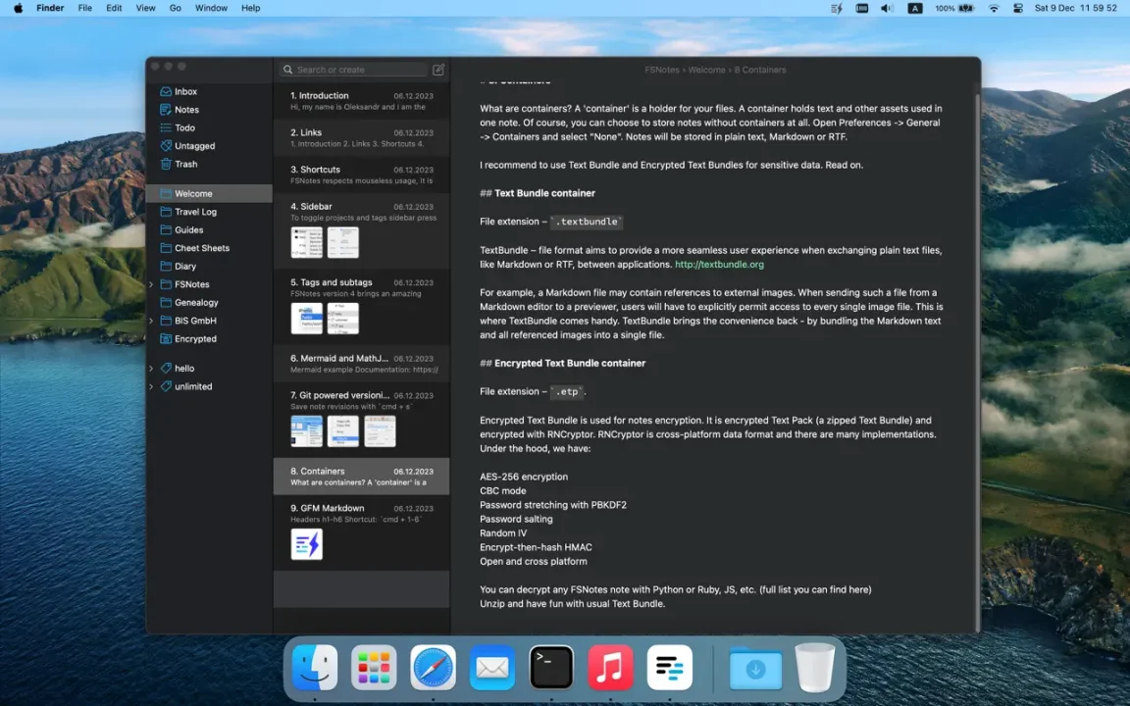The image size is (1130, 706).
Task: Click the first thumbnail in the "4. Sidebar" note
Action: [307, 242]
